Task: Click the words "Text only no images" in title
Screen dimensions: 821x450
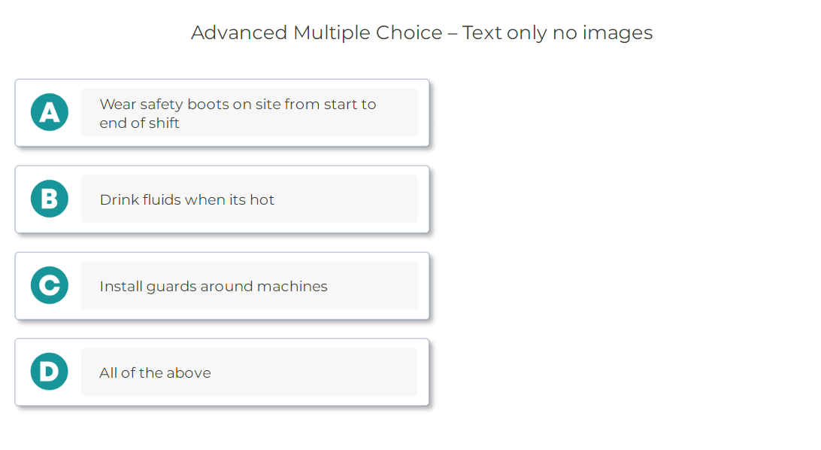Action: [557, 32]
